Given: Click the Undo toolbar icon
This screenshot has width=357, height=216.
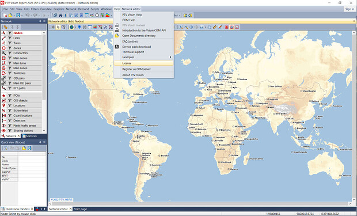Looking at the screenshot, I should (27, 16).
